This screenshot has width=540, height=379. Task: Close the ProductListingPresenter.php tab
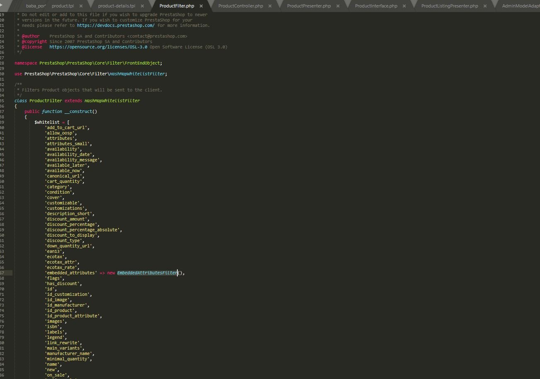pyautogui.click(x=485, y=6)
